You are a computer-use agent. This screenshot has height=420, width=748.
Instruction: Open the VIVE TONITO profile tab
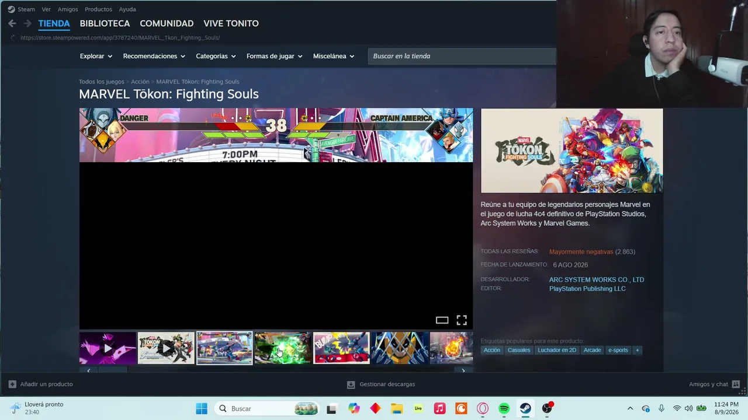click(231, 23)
